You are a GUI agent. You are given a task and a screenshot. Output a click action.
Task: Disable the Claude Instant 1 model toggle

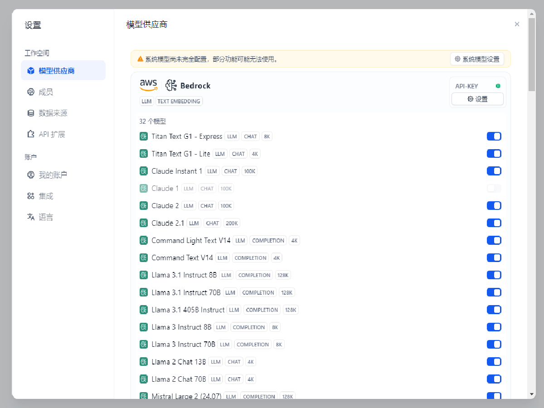(494, 171)
